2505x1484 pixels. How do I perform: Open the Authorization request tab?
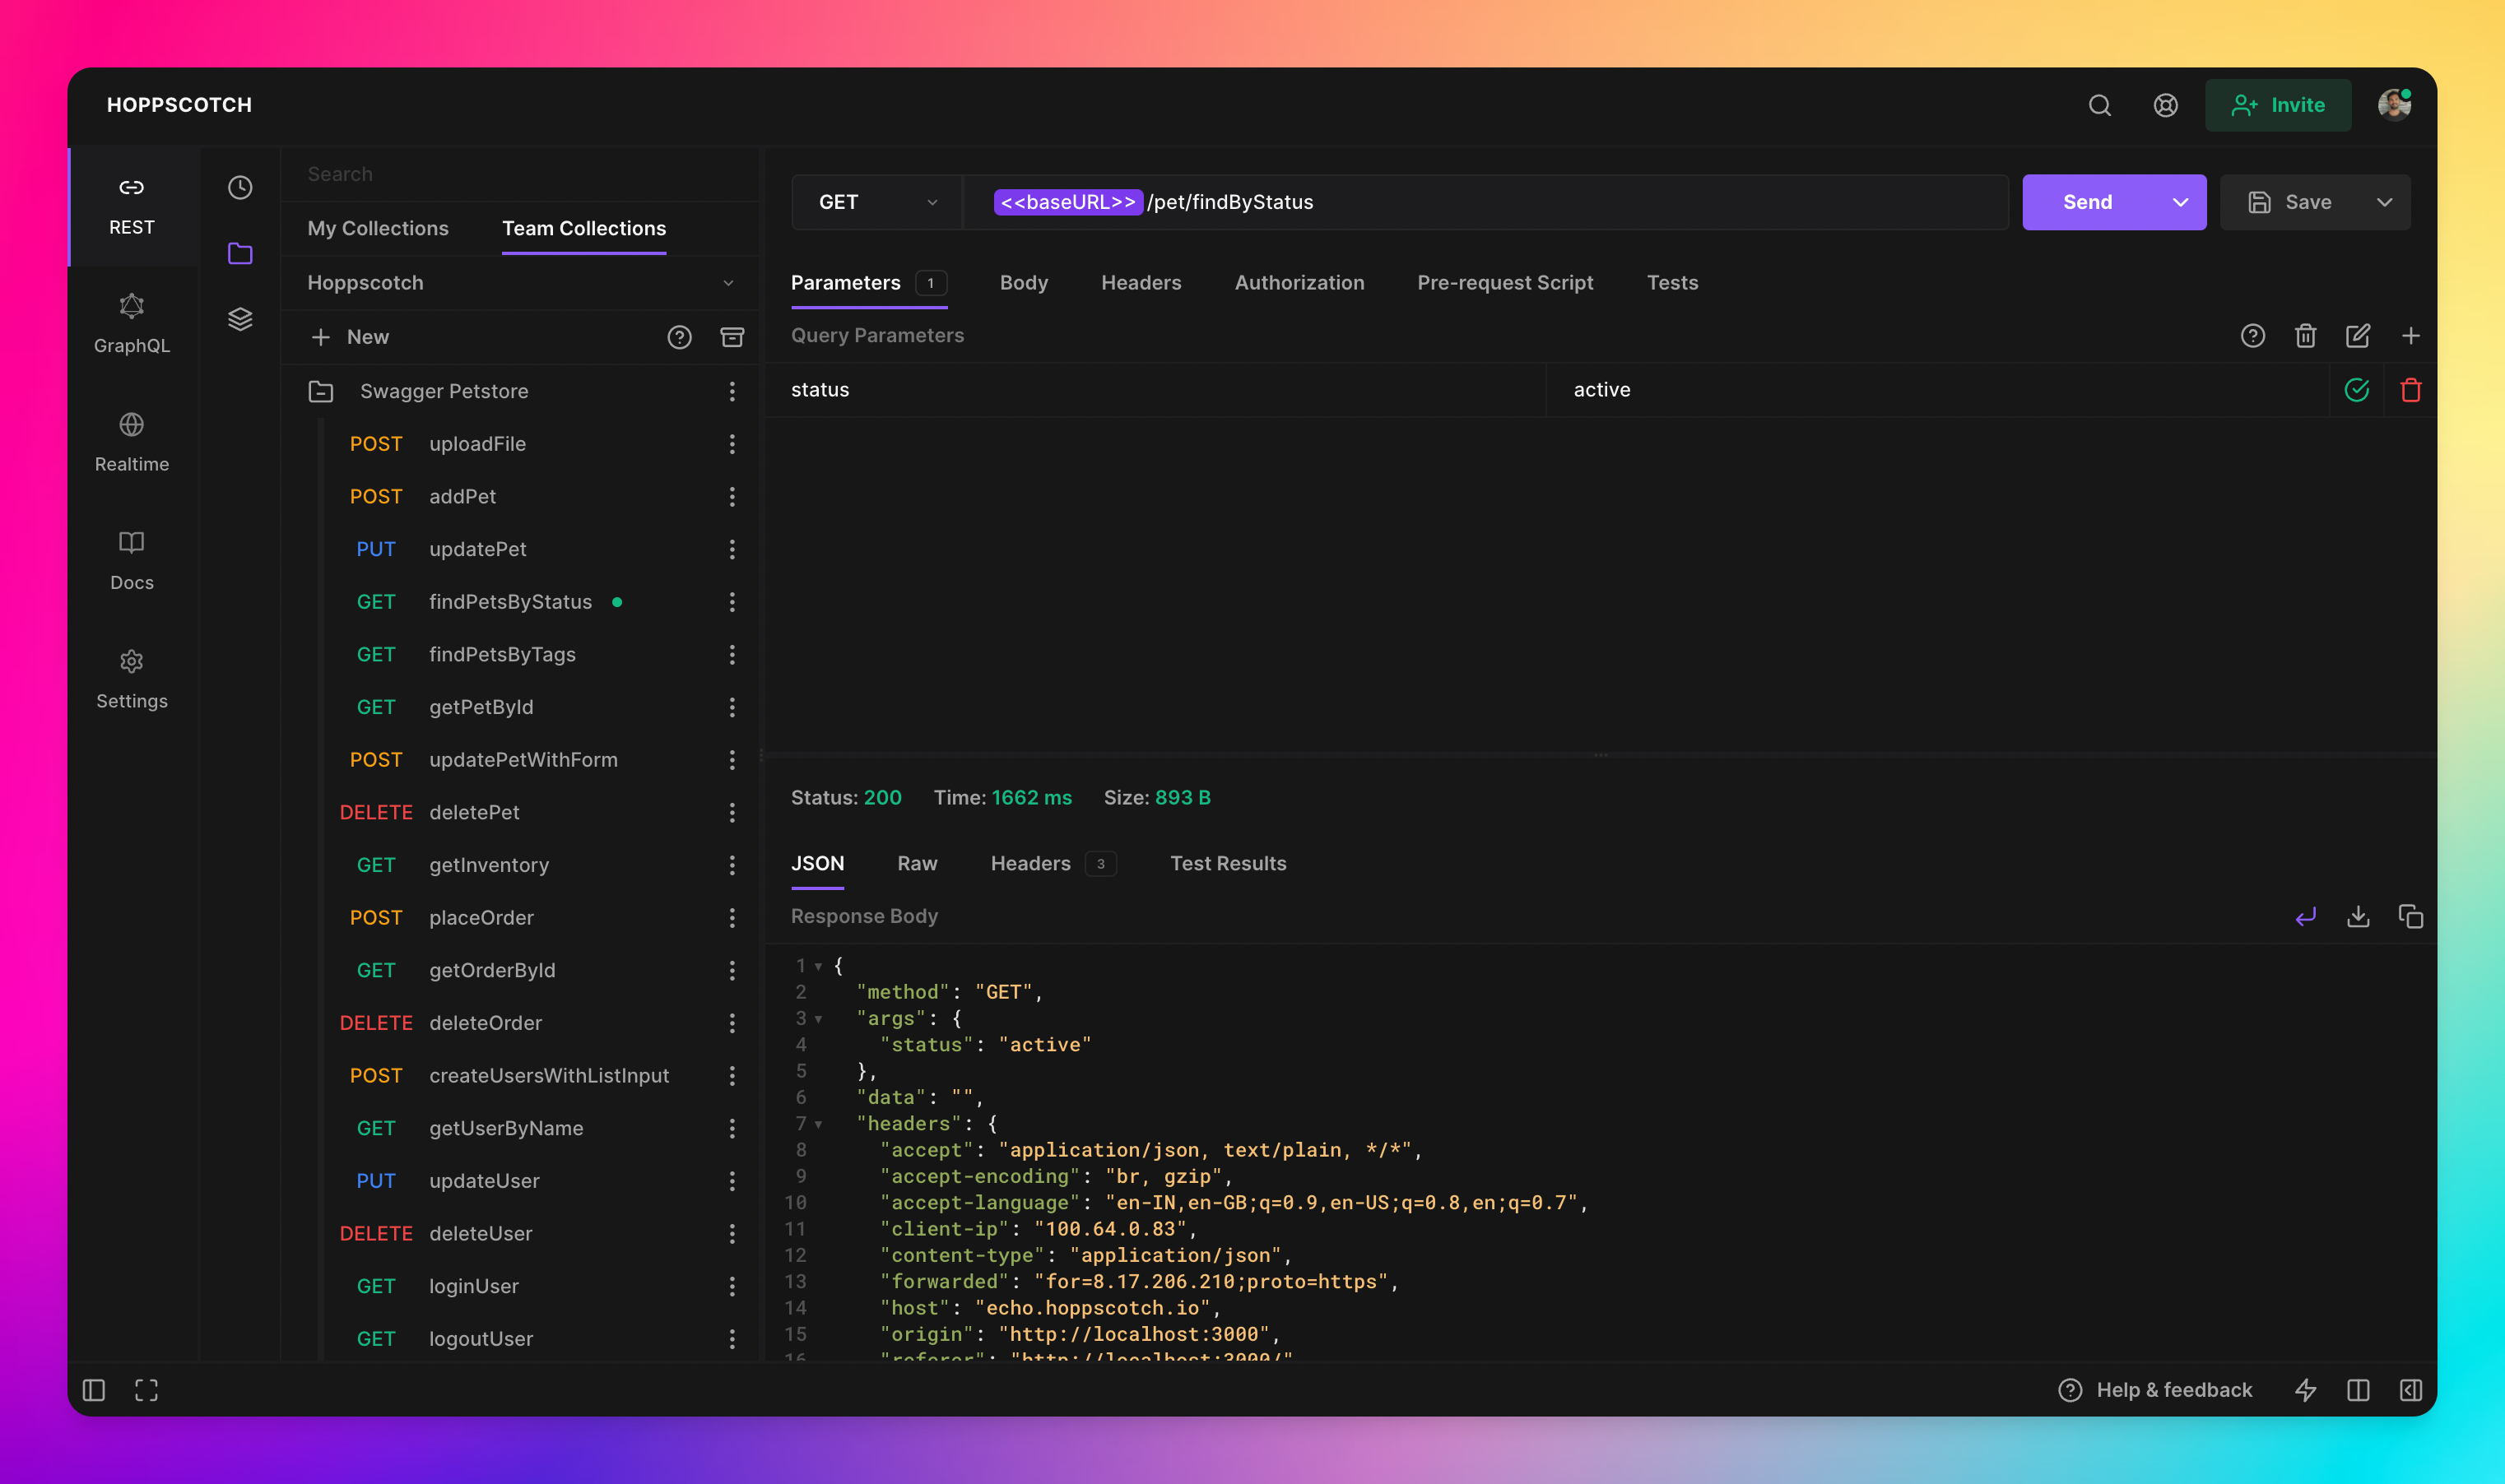coord(1299,283)
